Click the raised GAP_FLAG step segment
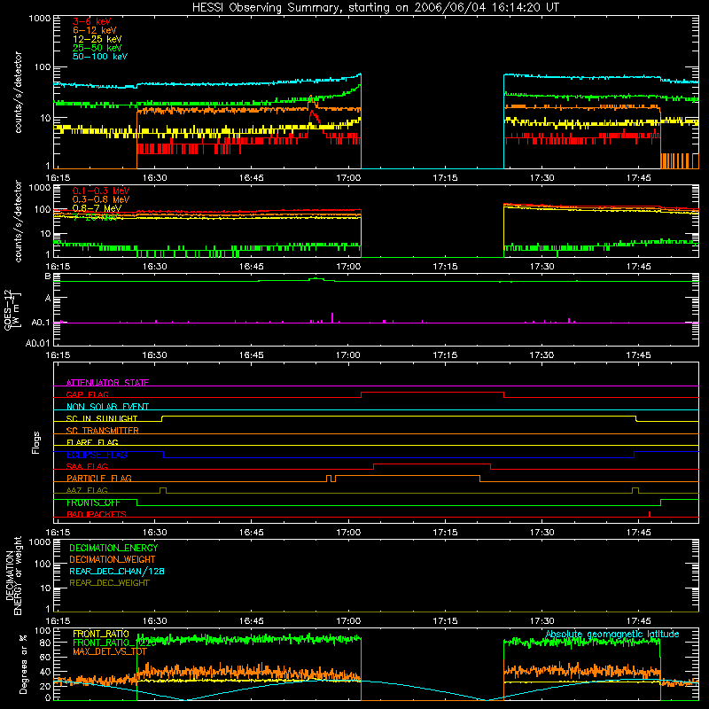709x709 pixels. [432, 393]
